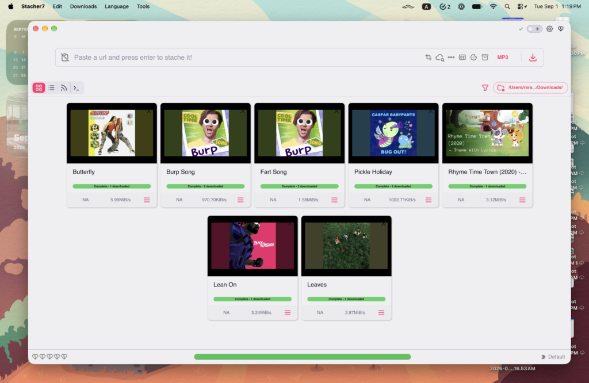589x383 pixels.
Task: Change the /Users/rara.../Downloads/ output folder
Action: point(530,87)
